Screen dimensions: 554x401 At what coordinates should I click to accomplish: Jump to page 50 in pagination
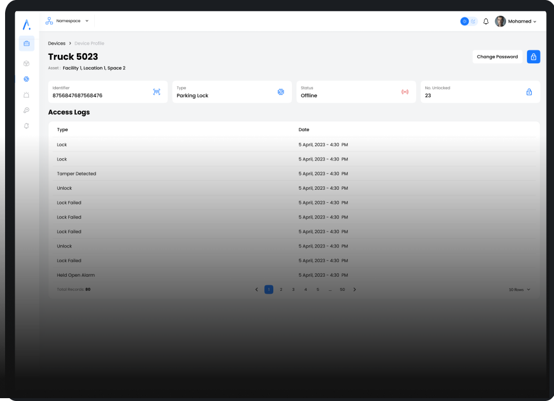pyautogui.click(x=342, y=289)
